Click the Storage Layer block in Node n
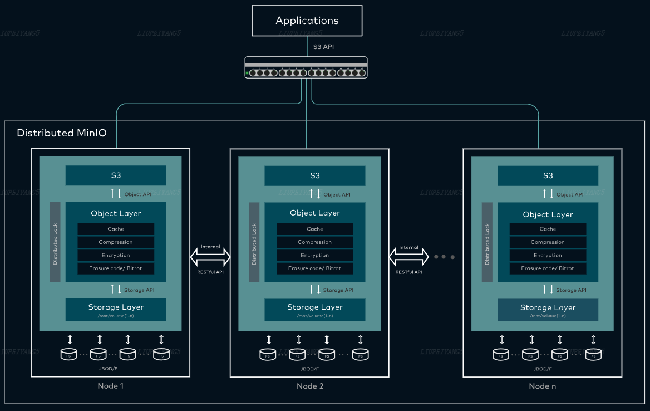 [548, 310]
